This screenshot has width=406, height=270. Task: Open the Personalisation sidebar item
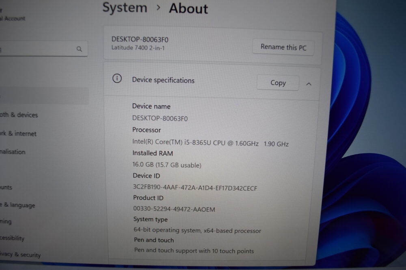tap(13, 152)
